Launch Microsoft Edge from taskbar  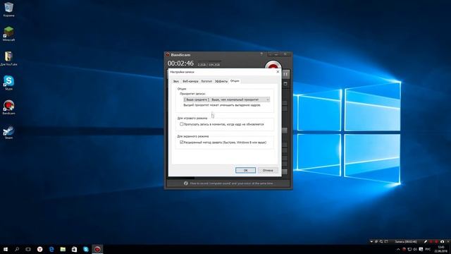pos(51,249)
